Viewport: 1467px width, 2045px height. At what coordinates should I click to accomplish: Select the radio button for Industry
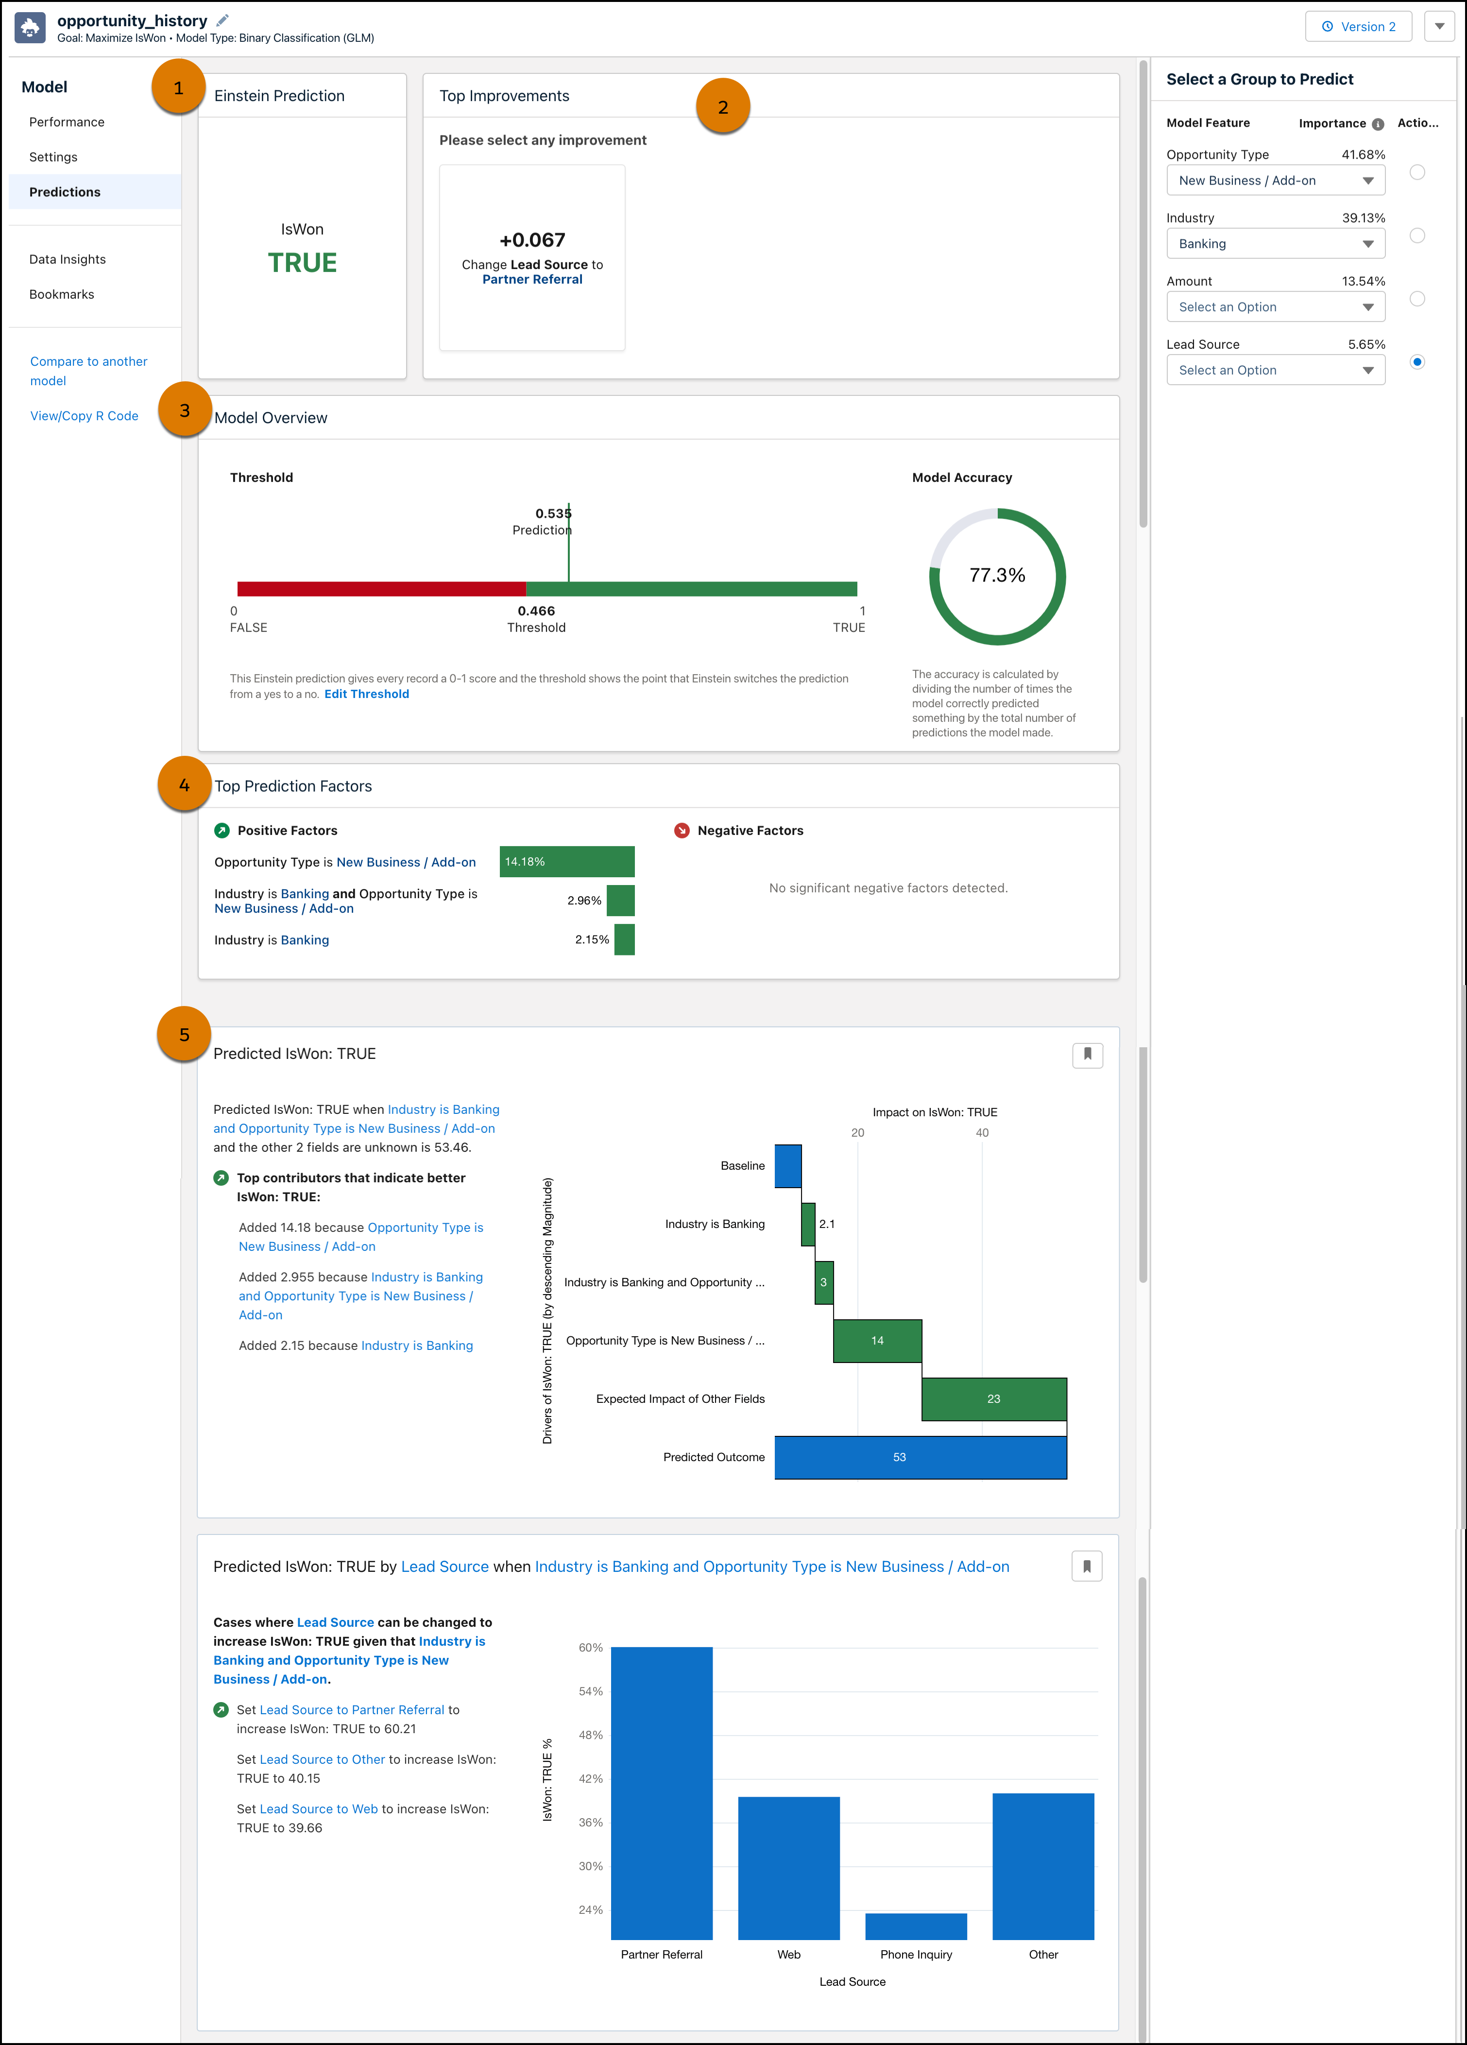1417,235
